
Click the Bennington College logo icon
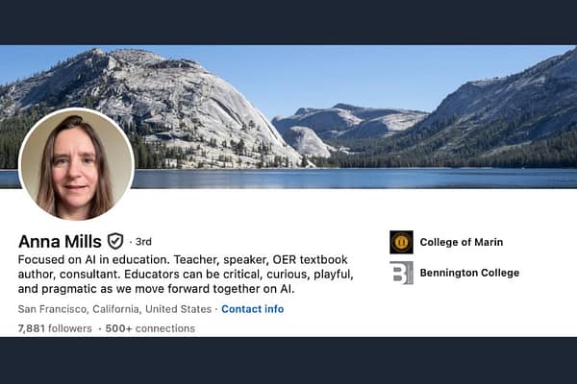tap(401, 273)
